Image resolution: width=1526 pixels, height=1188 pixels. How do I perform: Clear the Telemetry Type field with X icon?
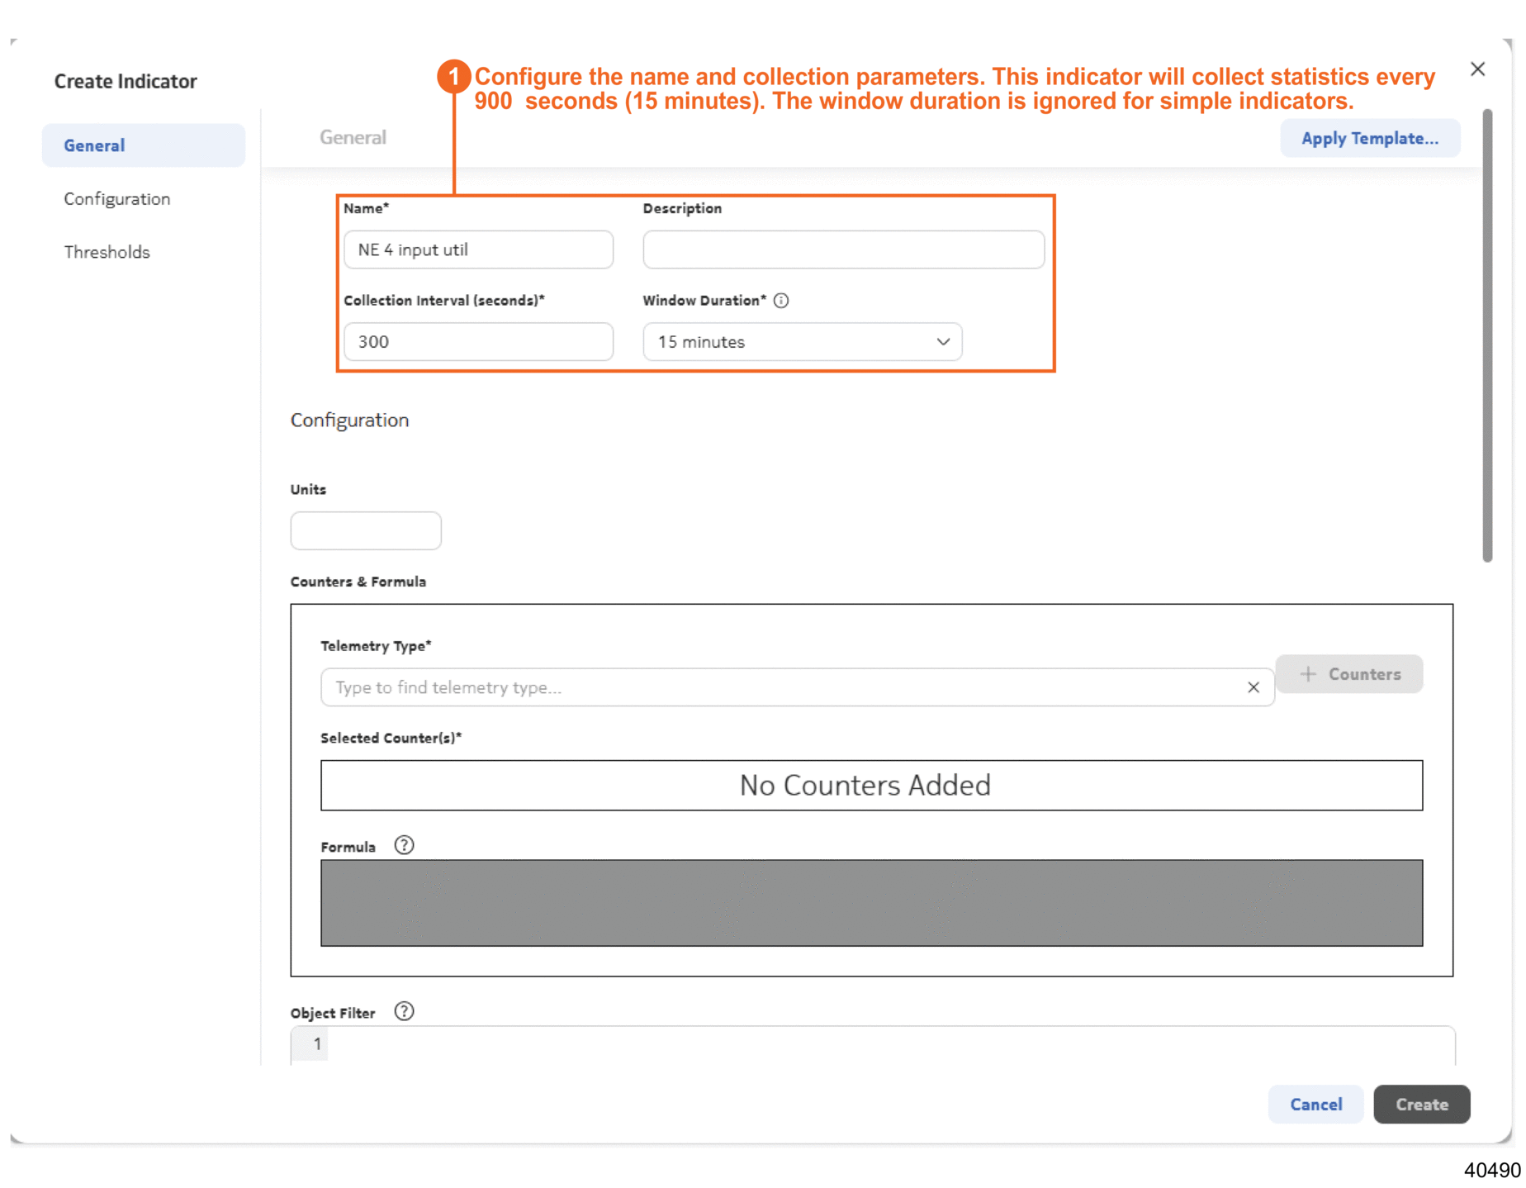click(x=1253, y=687)
